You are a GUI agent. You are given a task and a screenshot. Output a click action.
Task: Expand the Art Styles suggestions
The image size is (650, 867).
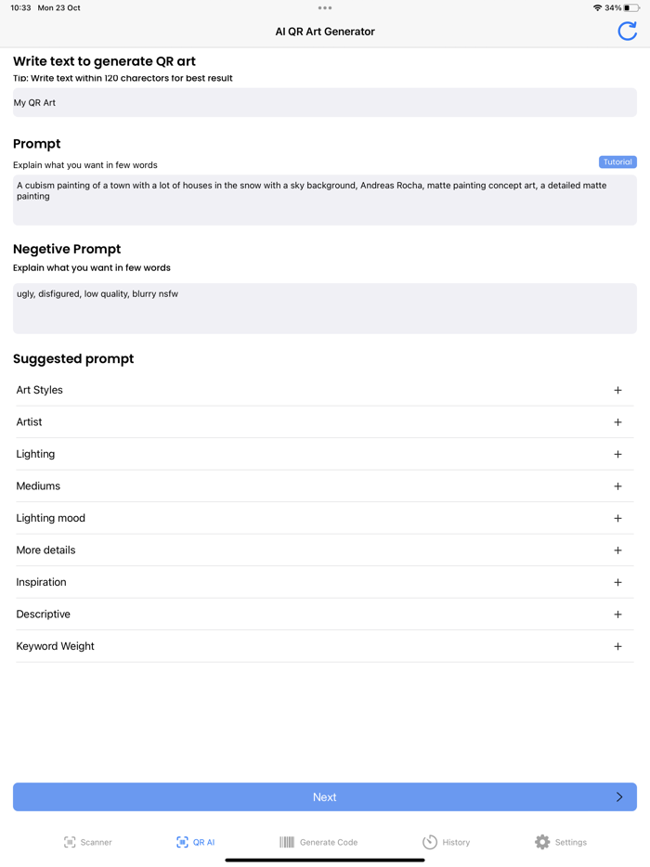click(x=617, y=391)
